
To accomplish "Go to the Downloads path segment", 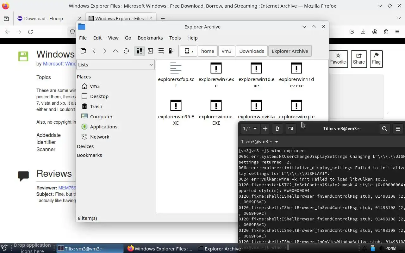I will click(x=252, y=51).
